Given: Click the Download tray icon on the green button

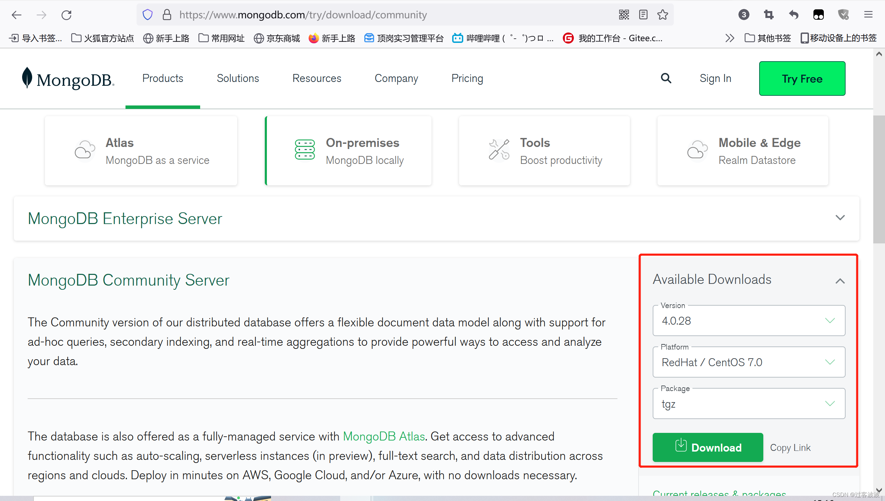Looking at the screenshot, I should (680, 447).
